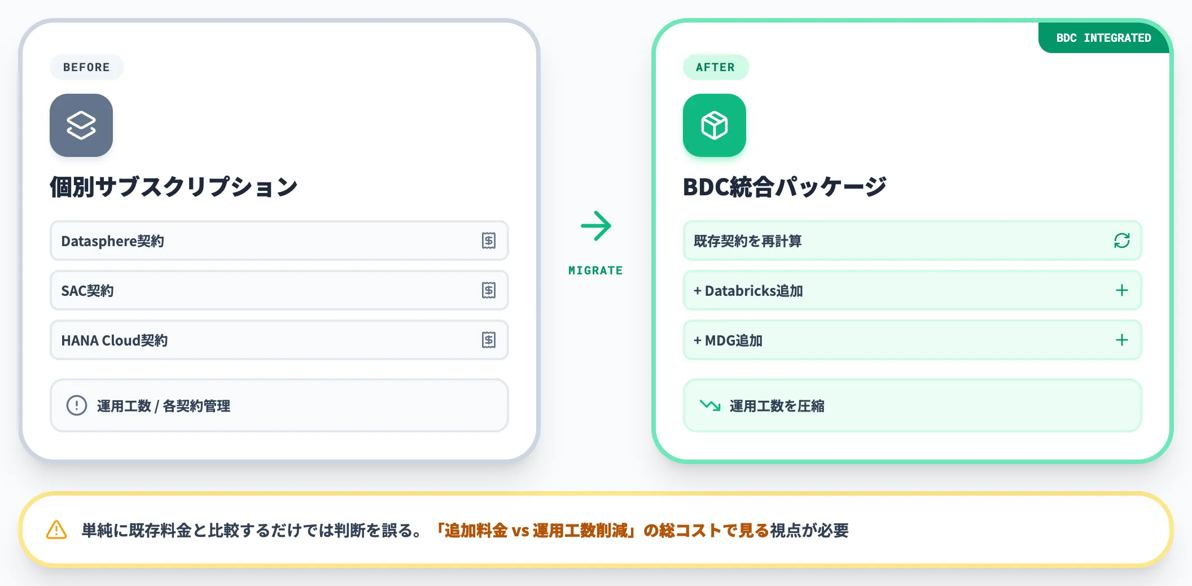Click the SAC契約 text
Viewport: 1192px width, 586px height.
click(87, 291)
